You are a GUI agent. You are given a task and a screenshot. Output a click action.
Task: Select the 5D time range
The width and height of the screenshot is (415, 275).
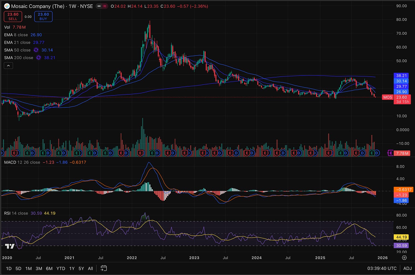pos(18,268)
